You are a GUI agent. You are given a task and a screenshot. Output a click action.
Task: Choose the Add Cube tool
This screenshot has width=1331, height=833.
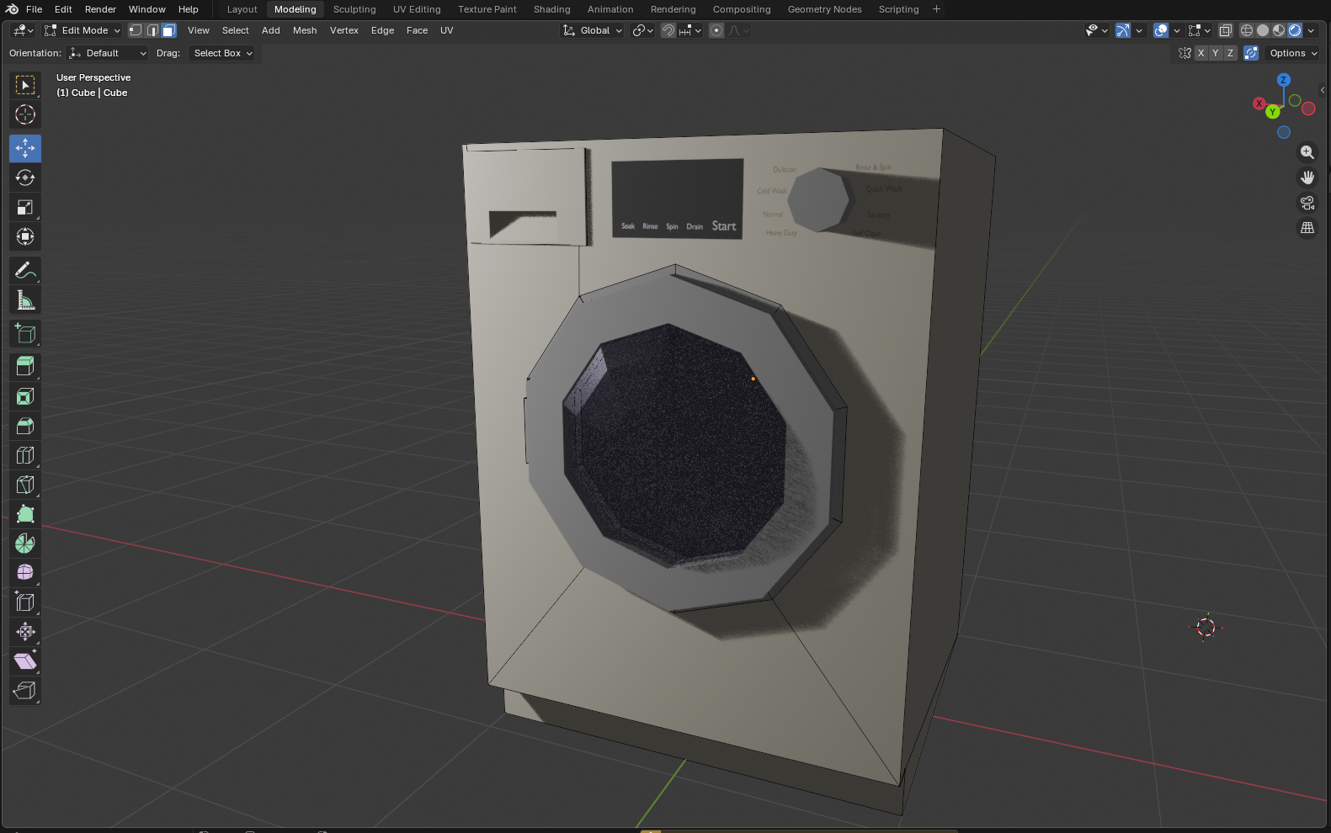pos(25,333)
